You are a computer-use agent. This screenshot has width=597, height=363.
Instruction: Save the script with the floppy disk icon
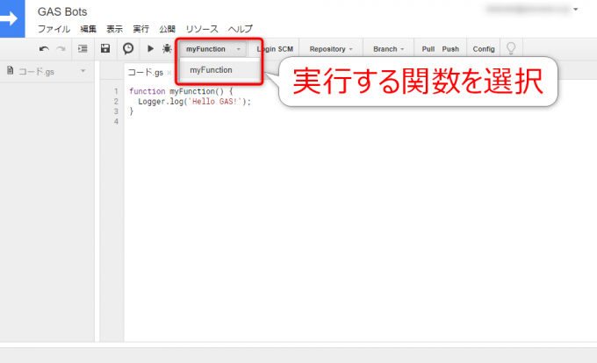pyautogui.click(x=106, y=49)
